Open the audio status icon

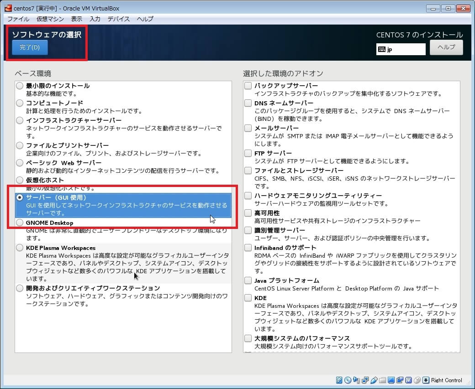(x=357, y=380)
